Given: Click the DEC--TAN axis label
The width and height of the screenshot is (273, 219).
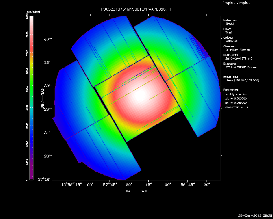Looking at the screenshot, I should (x=42, y=98).
